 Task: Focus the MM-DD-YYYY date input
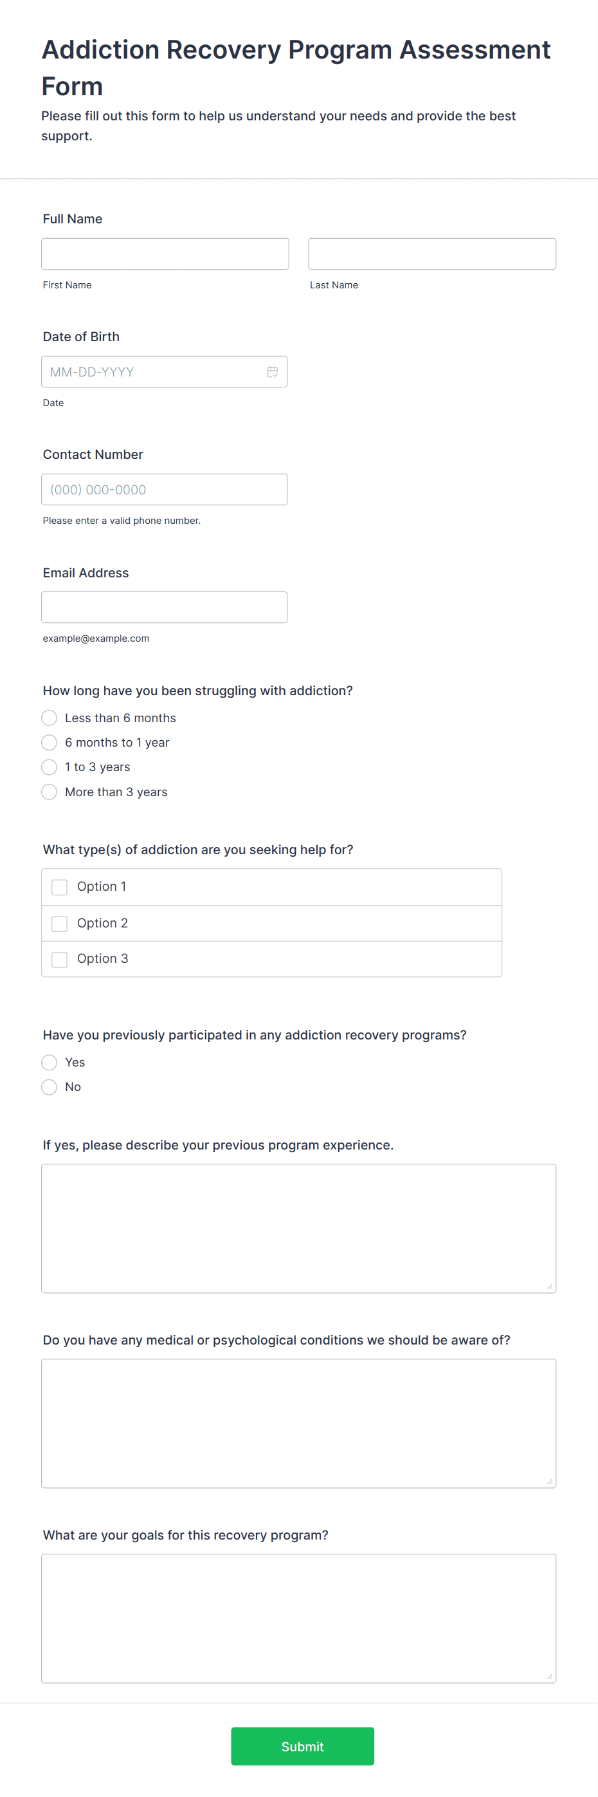pyautogui.click(x=165, y=372)
